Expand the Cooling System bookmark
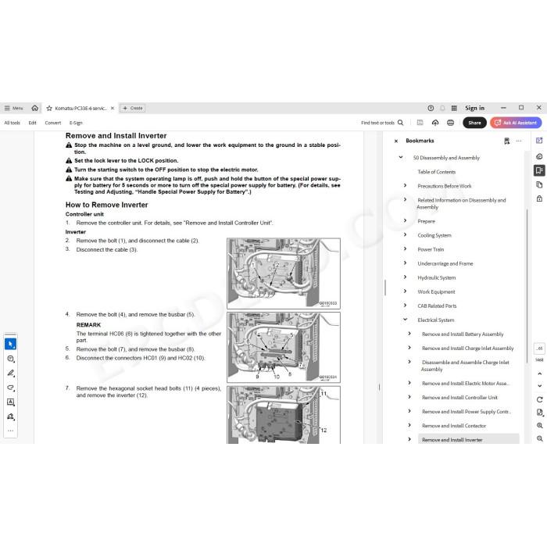Viewport: 547px width, 547px height. (405, 234)
